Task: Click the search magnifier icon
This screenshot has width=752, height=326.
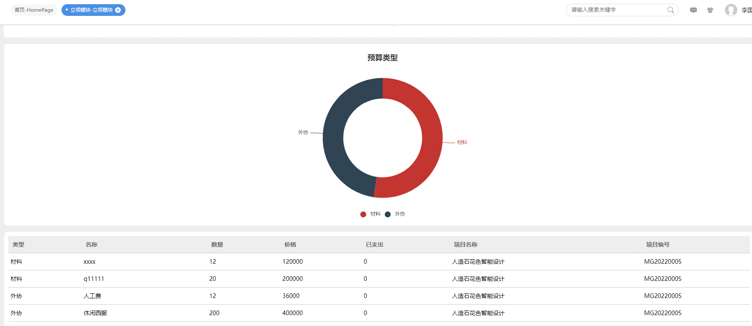Action: (670, 10)
